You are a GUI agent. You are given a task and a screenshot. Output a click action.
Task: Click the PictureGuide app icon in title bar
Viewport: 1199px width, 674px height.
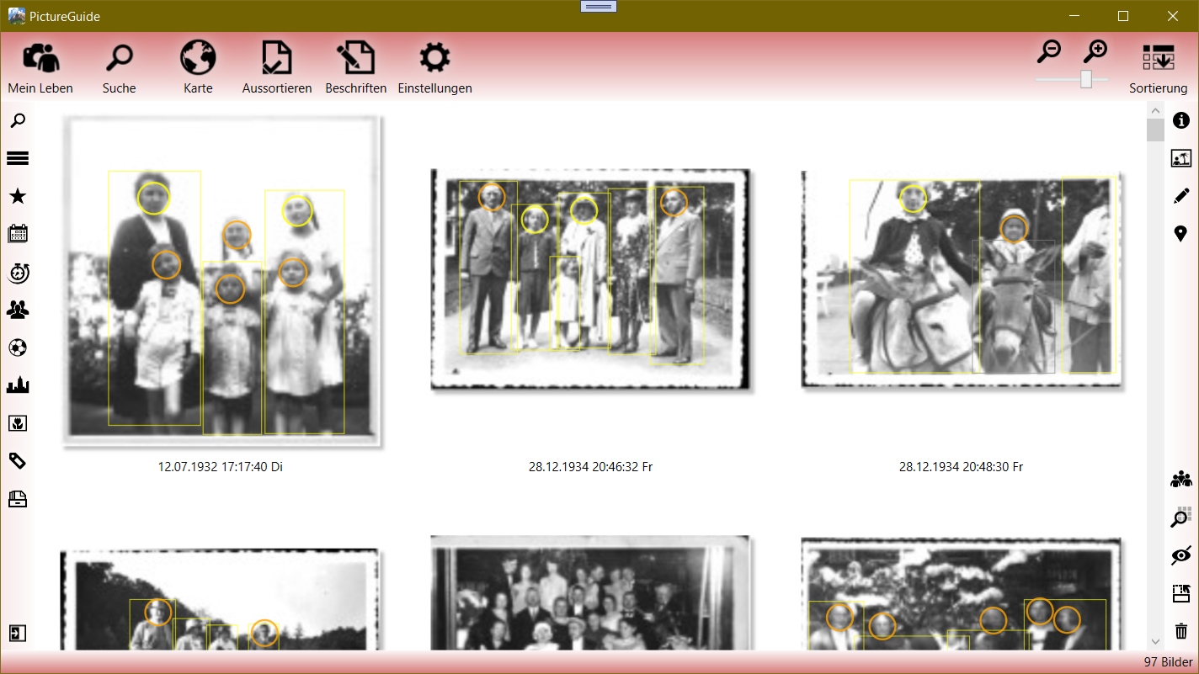pyautogui.click(x=16, y=16)
